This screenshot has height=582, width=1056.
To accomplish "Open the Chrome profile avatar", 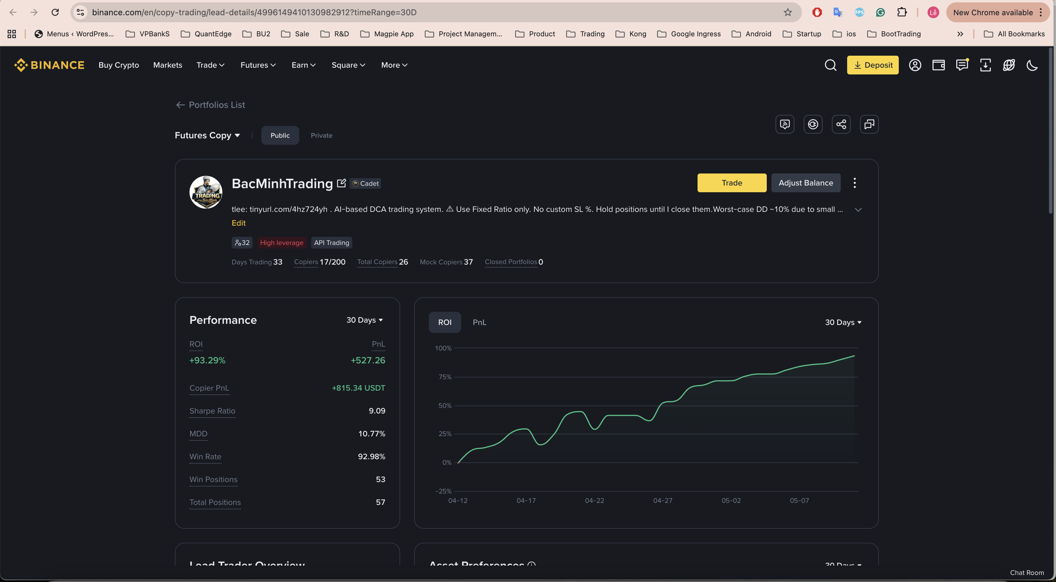I will click(933, 12).
